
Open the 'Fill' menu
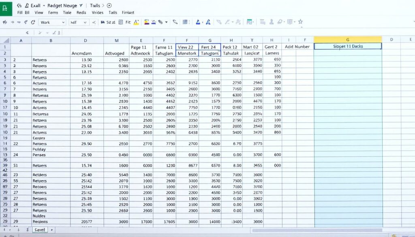[x=20, y=13]
